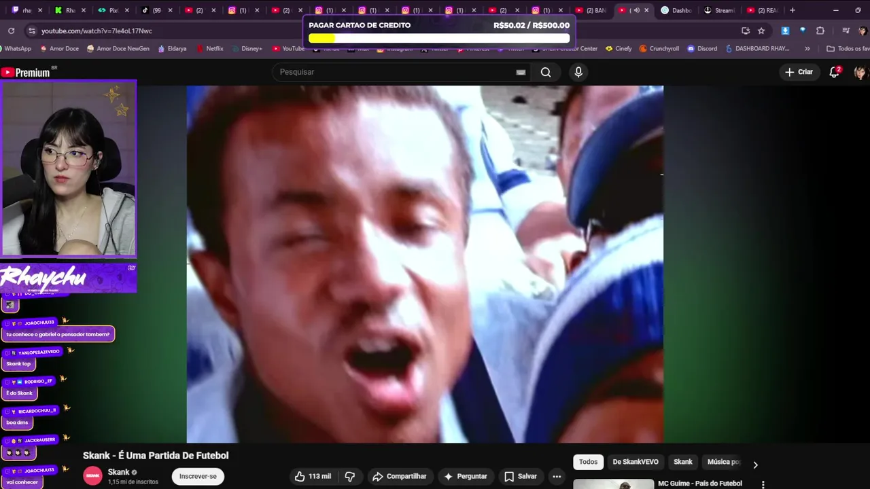Open site info icon beside the URL

(31, 31)
